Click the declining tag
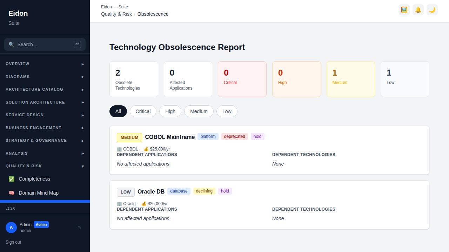Image resolution: width=449 pixels, height=252 pixels. (x=204, y=191)
